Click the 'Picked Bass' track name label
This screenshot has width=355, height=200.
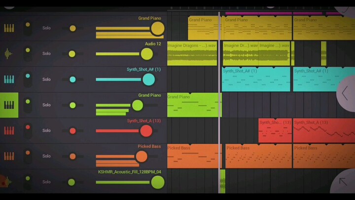(x=149, y=146)
